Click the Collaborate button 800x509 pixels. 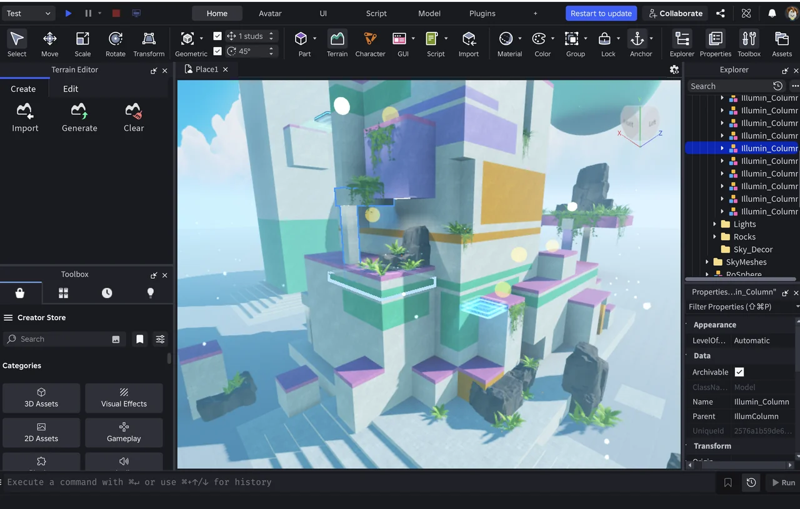(676, 13)
